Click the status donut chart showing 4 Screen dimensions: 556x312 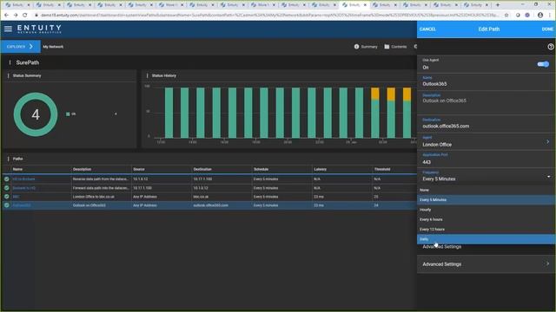[36, 114]
